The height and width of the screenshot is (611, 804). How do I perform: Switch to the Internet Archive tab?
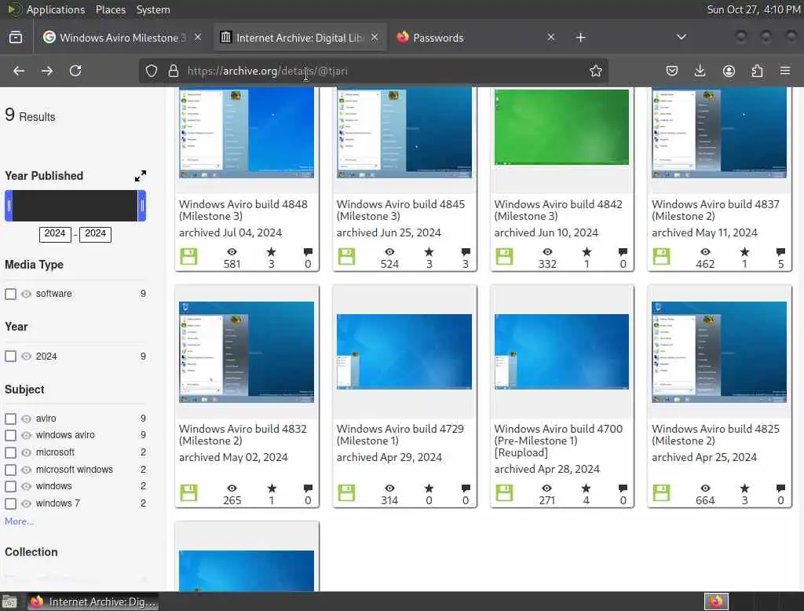(299, 38)
